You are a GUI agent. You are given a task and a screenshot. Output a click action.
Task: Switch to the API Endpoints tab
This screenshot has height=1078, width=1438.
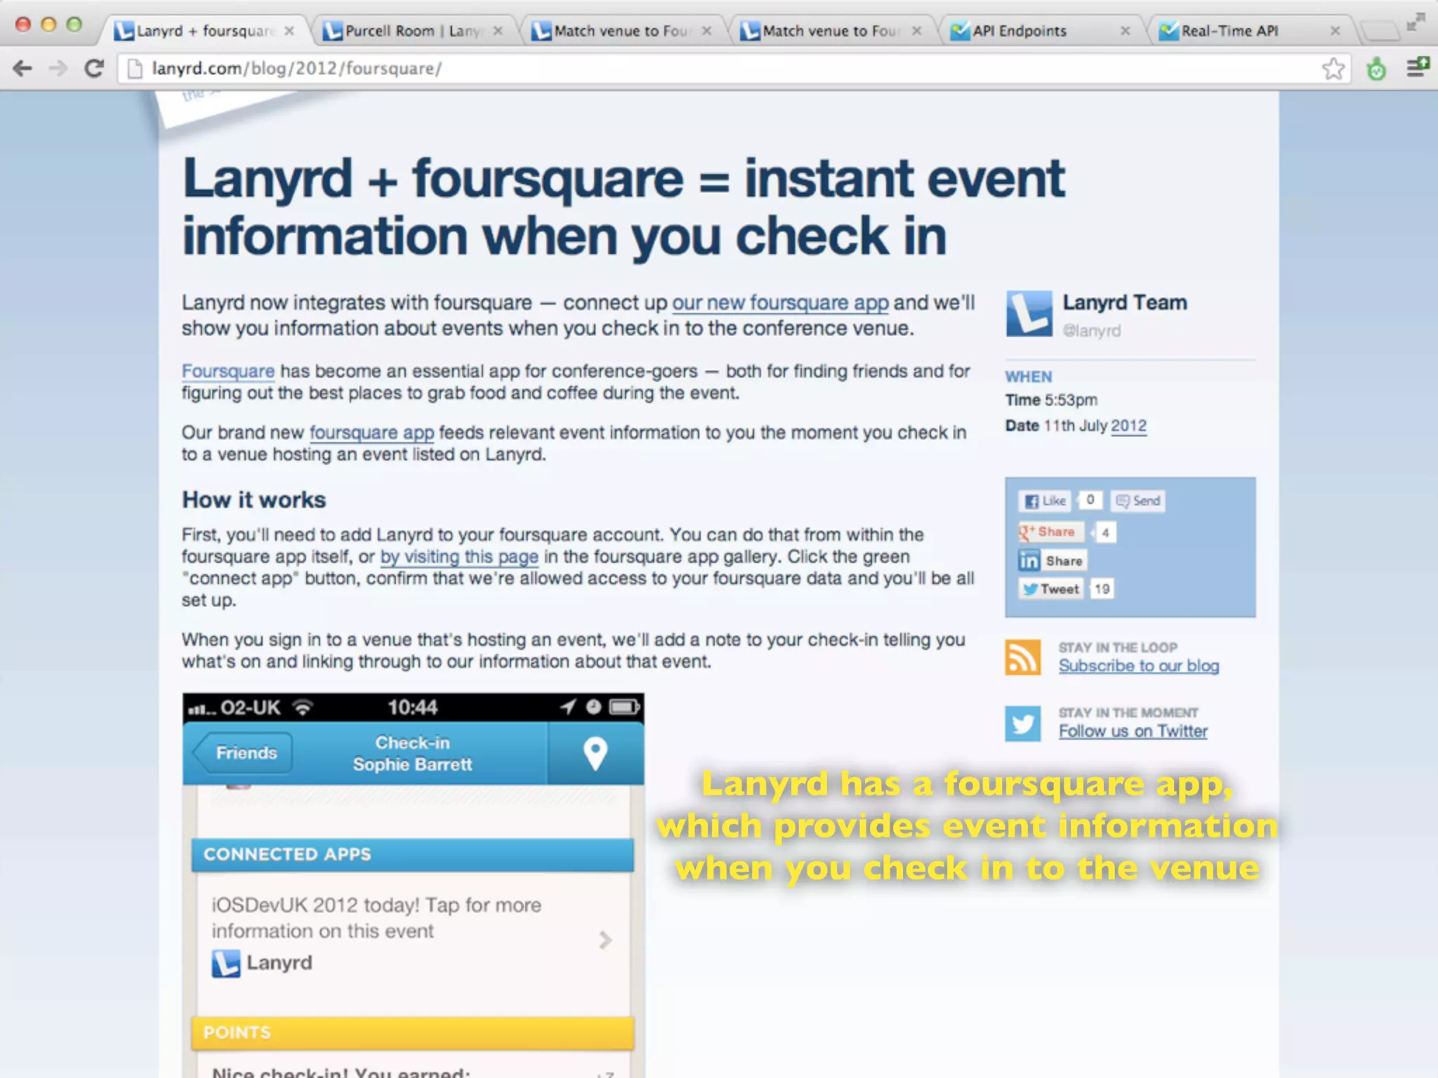pyautogui.click(x=1039, y=31)
